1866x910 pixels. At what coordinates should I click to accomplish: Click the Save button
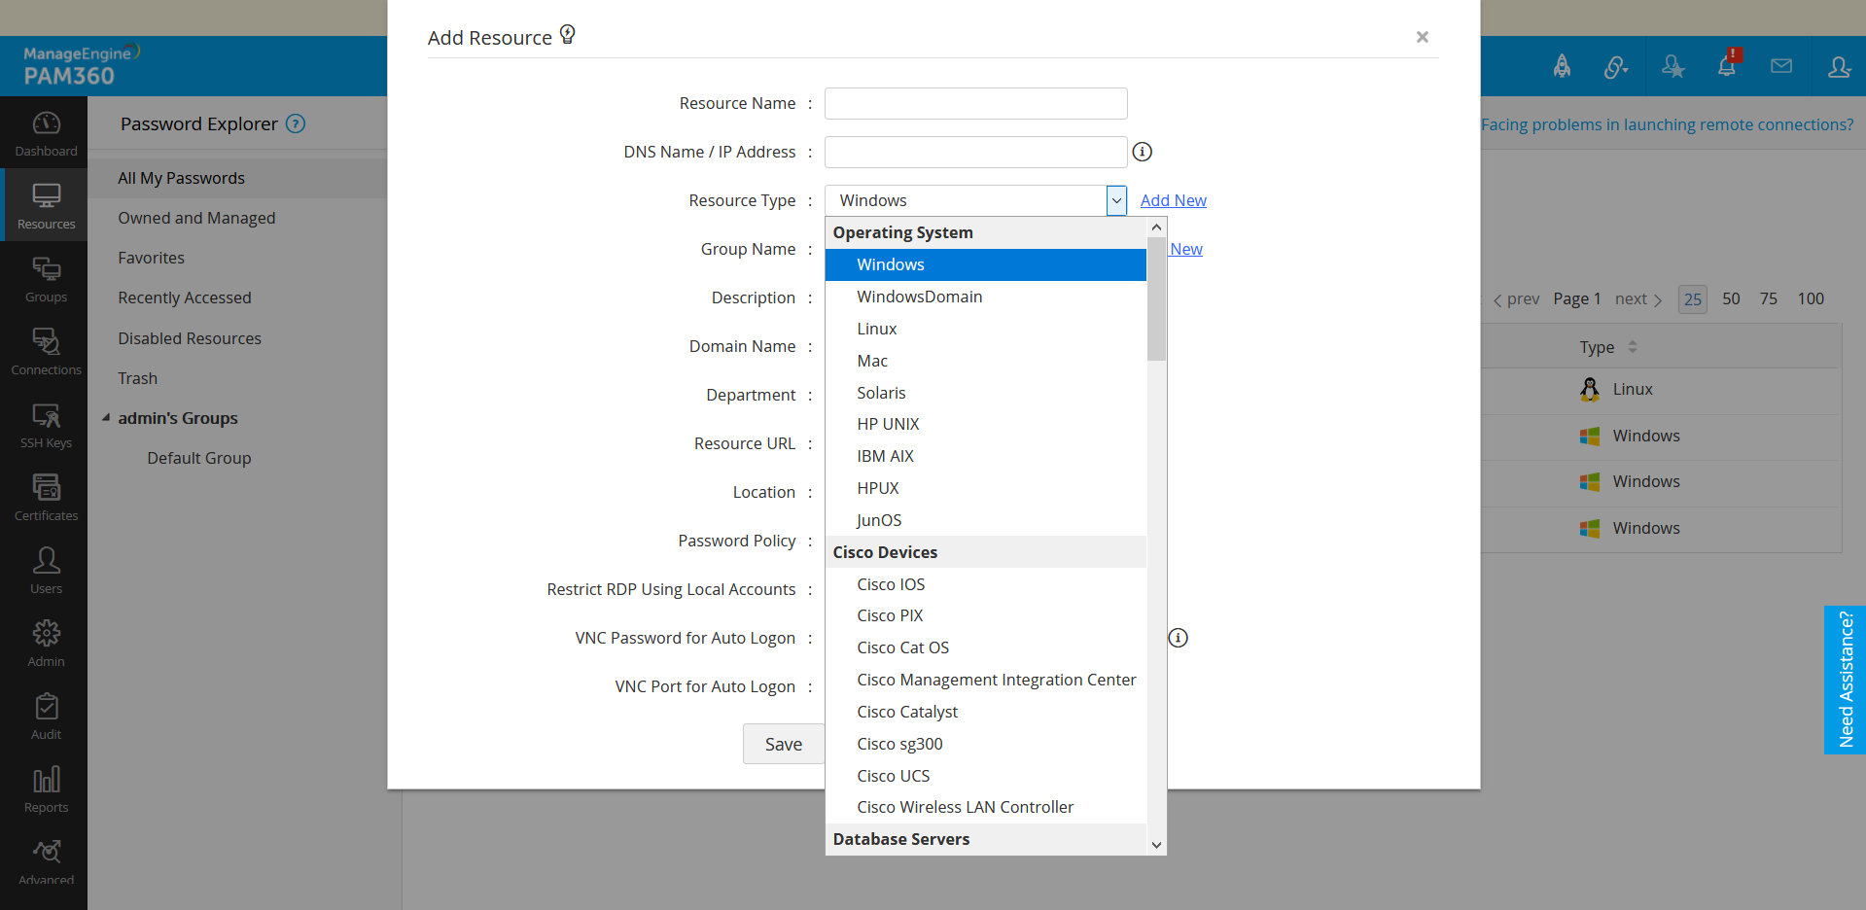pos(783,744)
